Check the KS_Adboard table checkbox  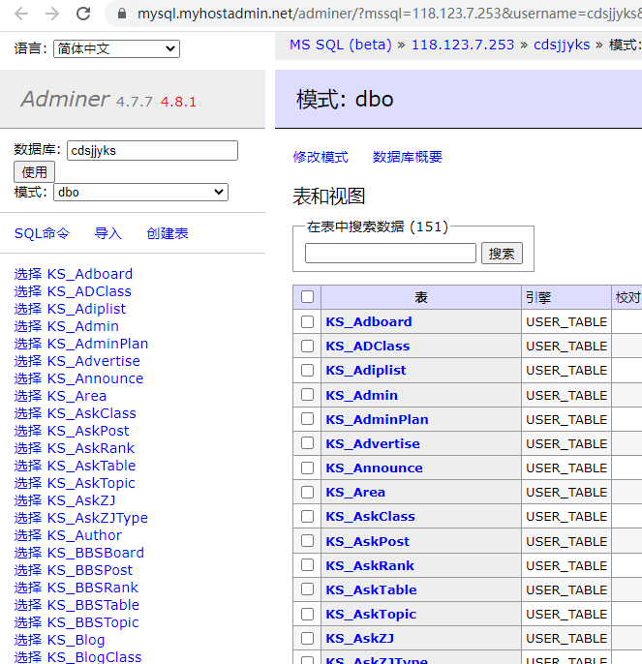tap(308, 321)
